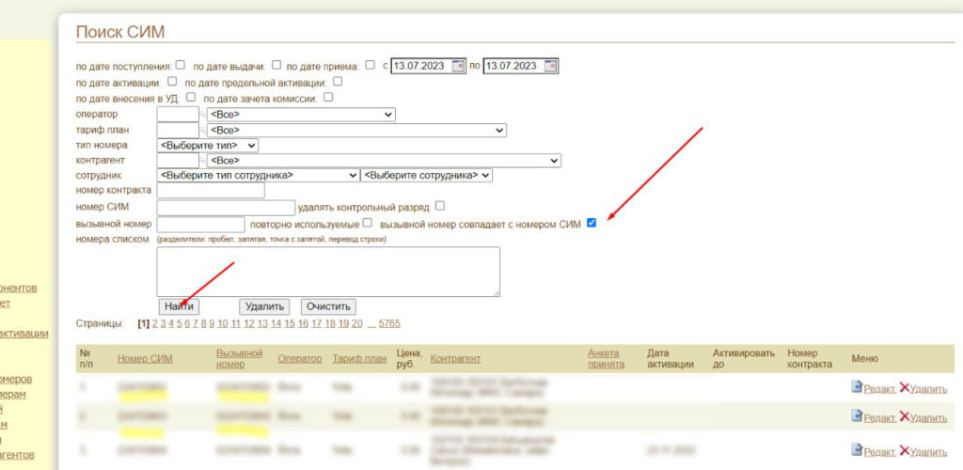Click the контрагент code input field

pos(178,161)
